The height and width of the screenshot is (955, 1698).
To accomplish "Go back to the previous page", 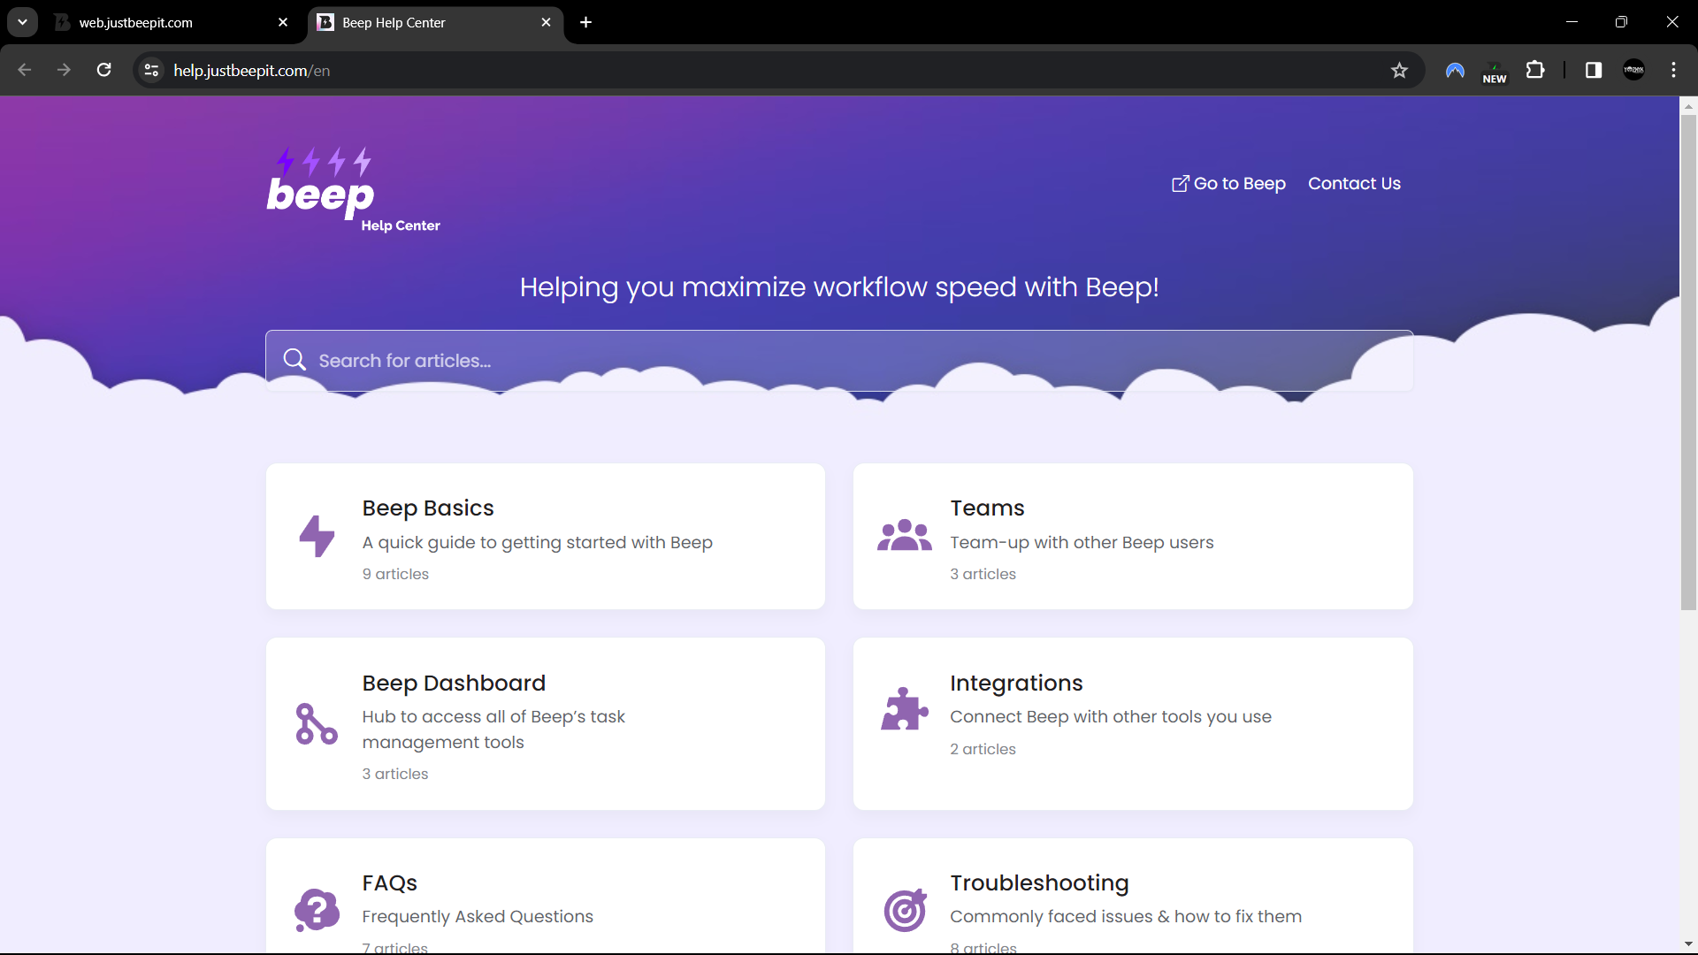I will [25, 70].
